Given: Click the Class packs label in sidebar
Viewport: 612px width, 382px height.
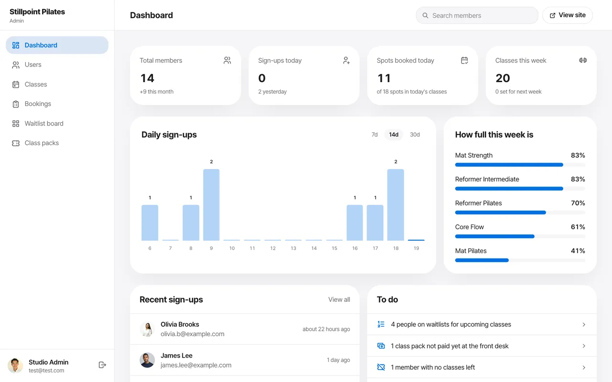Looking at the screenshot, I should click(x=42, y=143).
